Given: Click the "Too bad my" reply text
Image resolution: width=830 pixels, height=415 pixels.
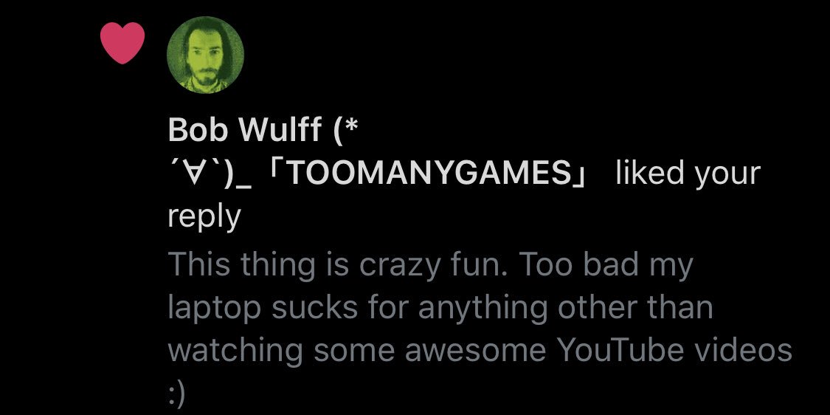Looking at the screenshot, I should [x=608, y=266].
